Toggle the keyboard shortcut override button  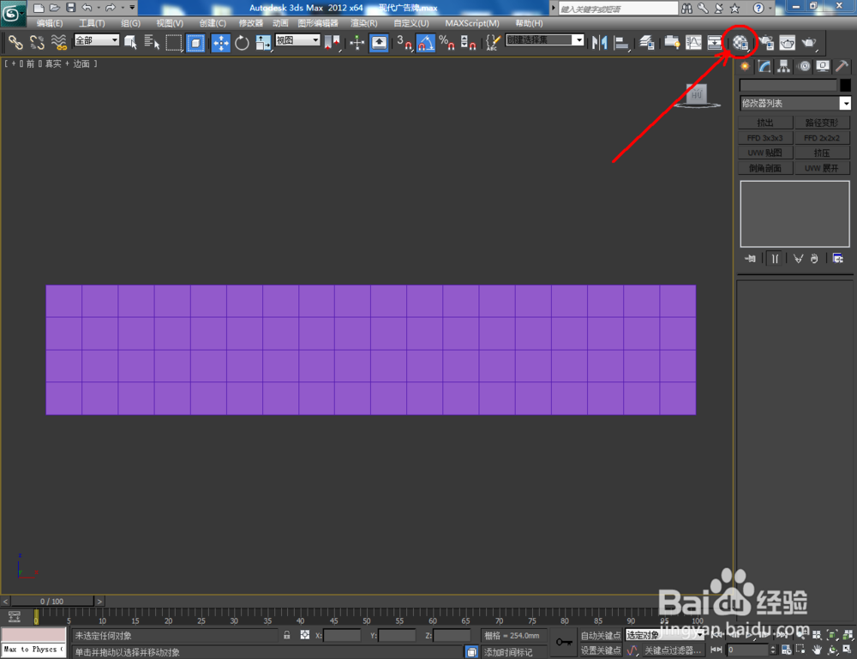click(x=379, y=43)
